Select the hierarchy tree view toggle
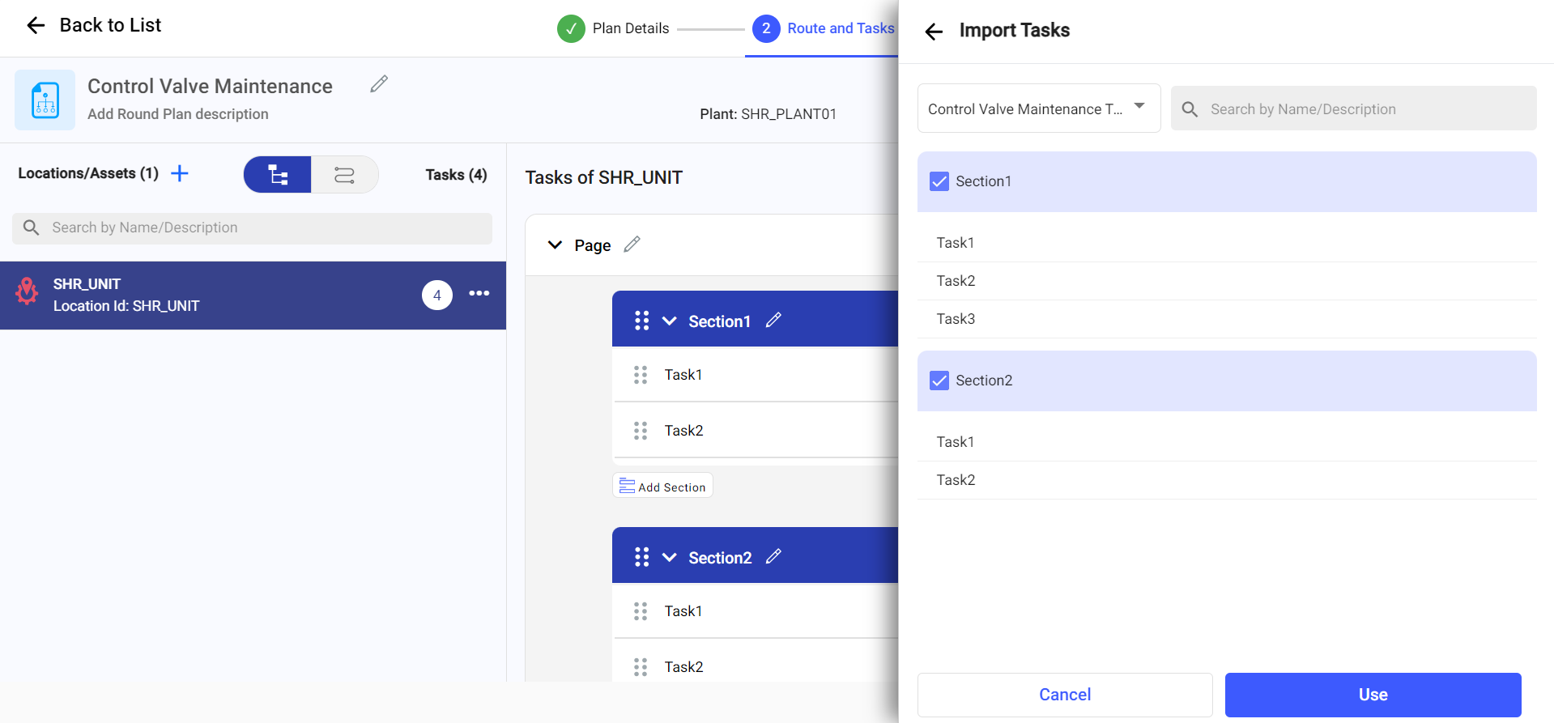 tap(278, 175)
